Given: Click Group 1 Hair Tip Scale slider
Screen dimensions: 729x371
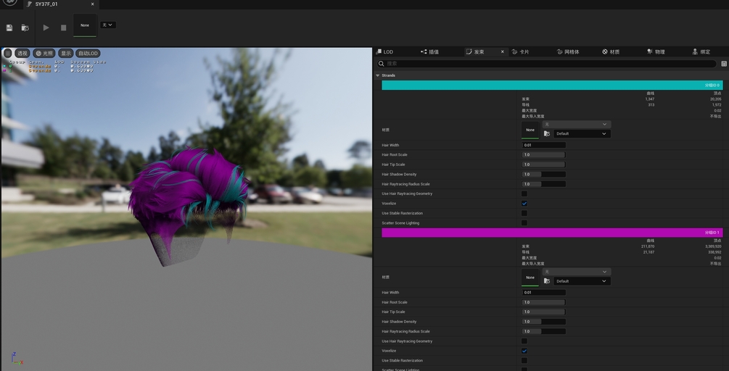Looking at the screenshot, I should 543,312.
